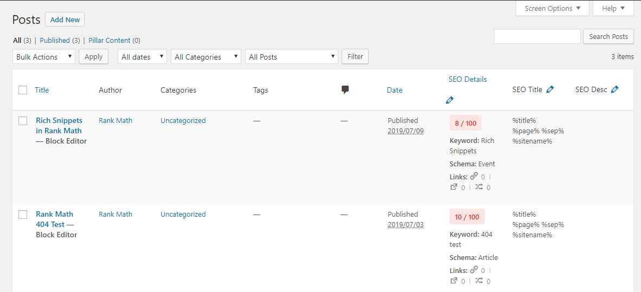The image size is (641, 292).
Task: Select the Rank Math 404 Test post checkbox
Action: click(23, 215)
